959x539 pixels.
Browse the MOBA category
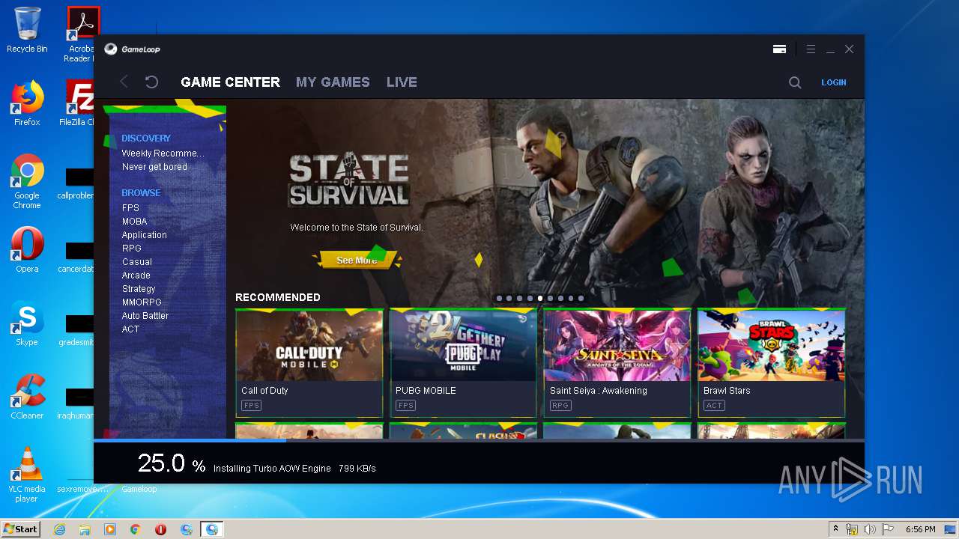(x=134, y=222)
